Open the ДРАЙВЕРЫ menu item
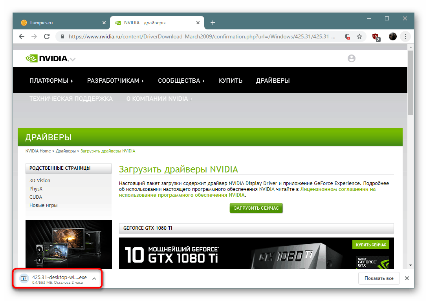Viewport: 427px width, 301px height. (x=273, y=81)
